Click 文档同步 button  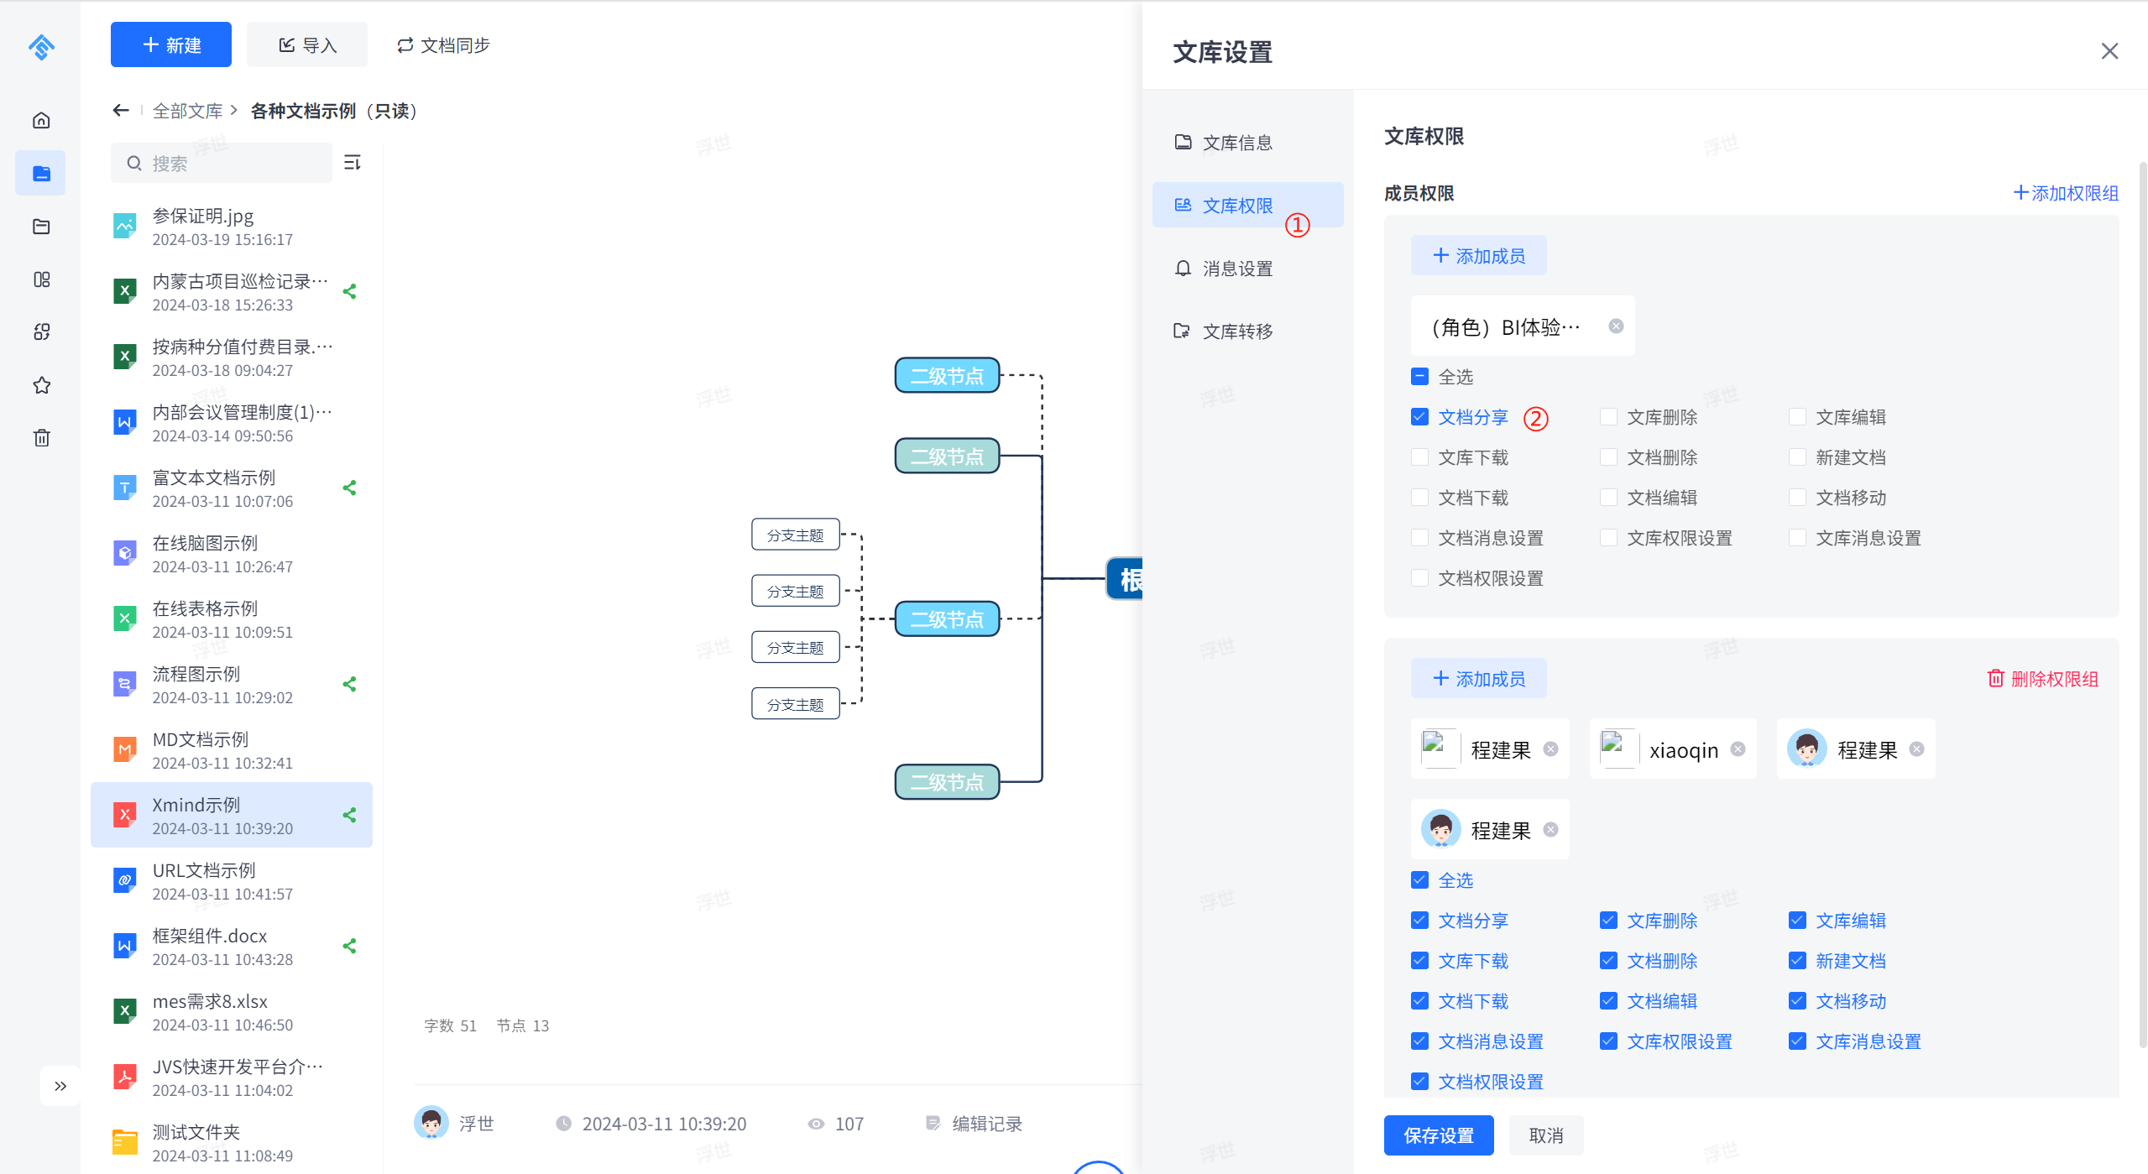pos(443,44)
